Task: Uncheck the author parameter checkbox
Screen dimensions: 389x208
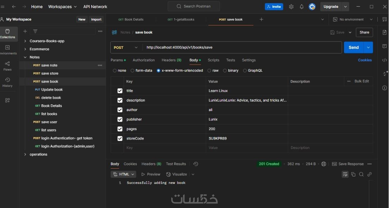Action: pos(120,110)
